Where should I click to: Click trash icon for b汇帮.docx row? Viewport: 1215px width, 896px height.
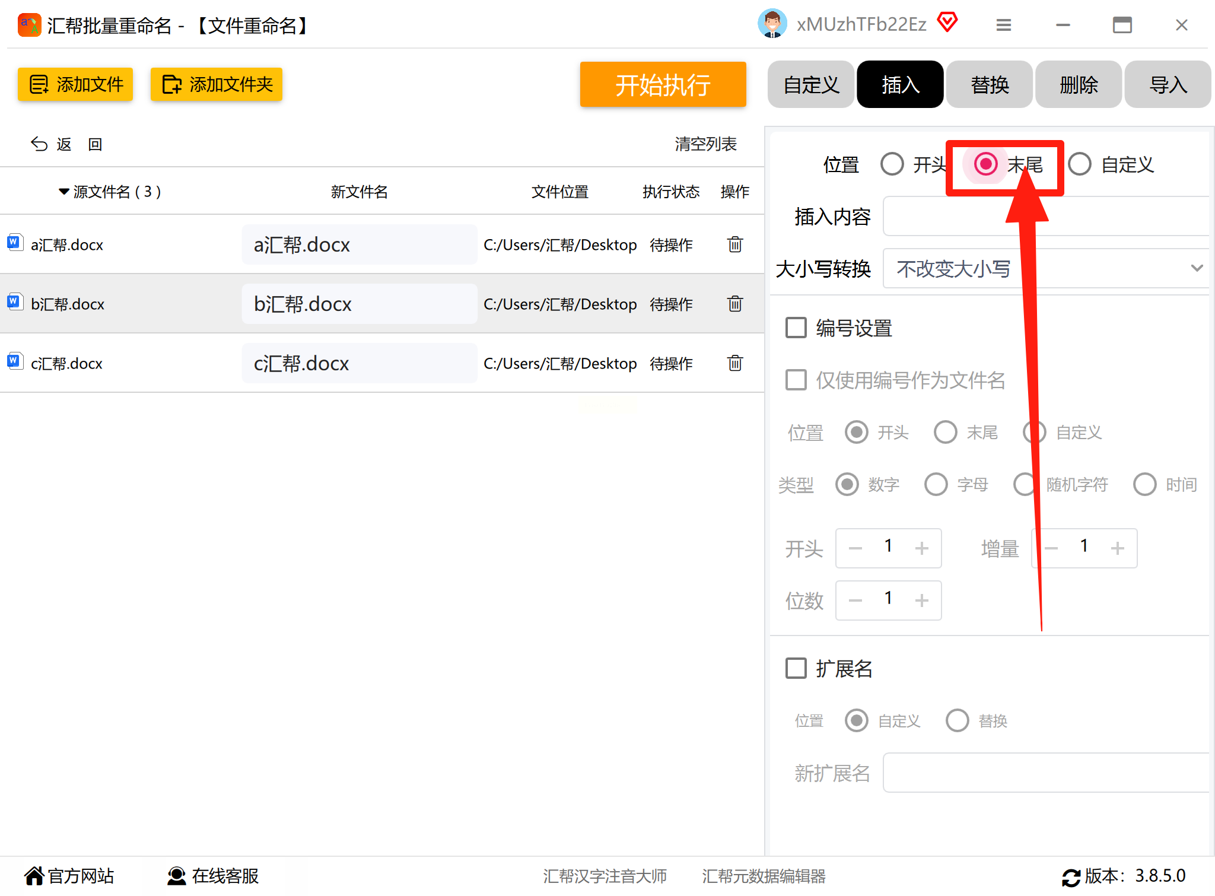[x=734, y=304]
